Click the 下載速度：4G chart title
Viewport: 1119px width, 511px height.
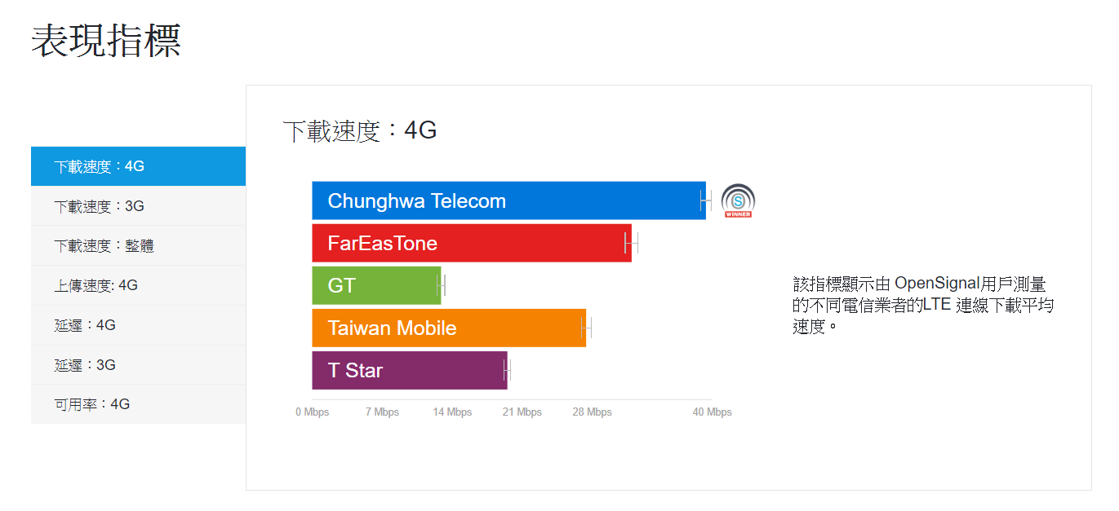[x=360, y=130]
